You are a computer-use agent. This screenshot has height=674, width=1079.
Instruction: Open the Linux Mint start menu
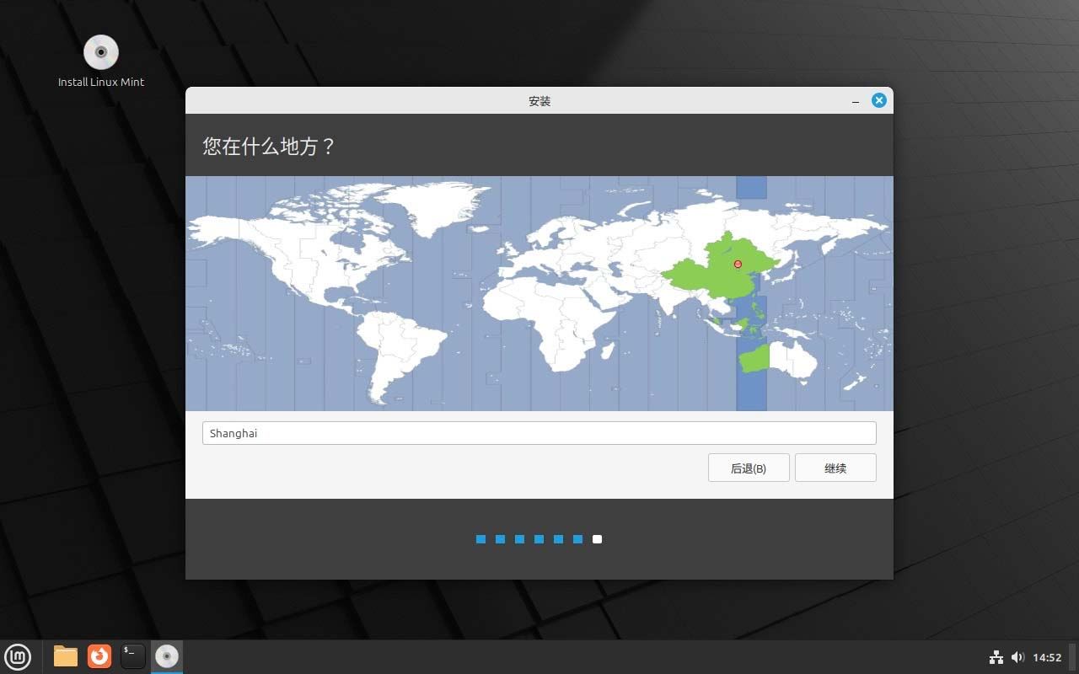[18, 656]
